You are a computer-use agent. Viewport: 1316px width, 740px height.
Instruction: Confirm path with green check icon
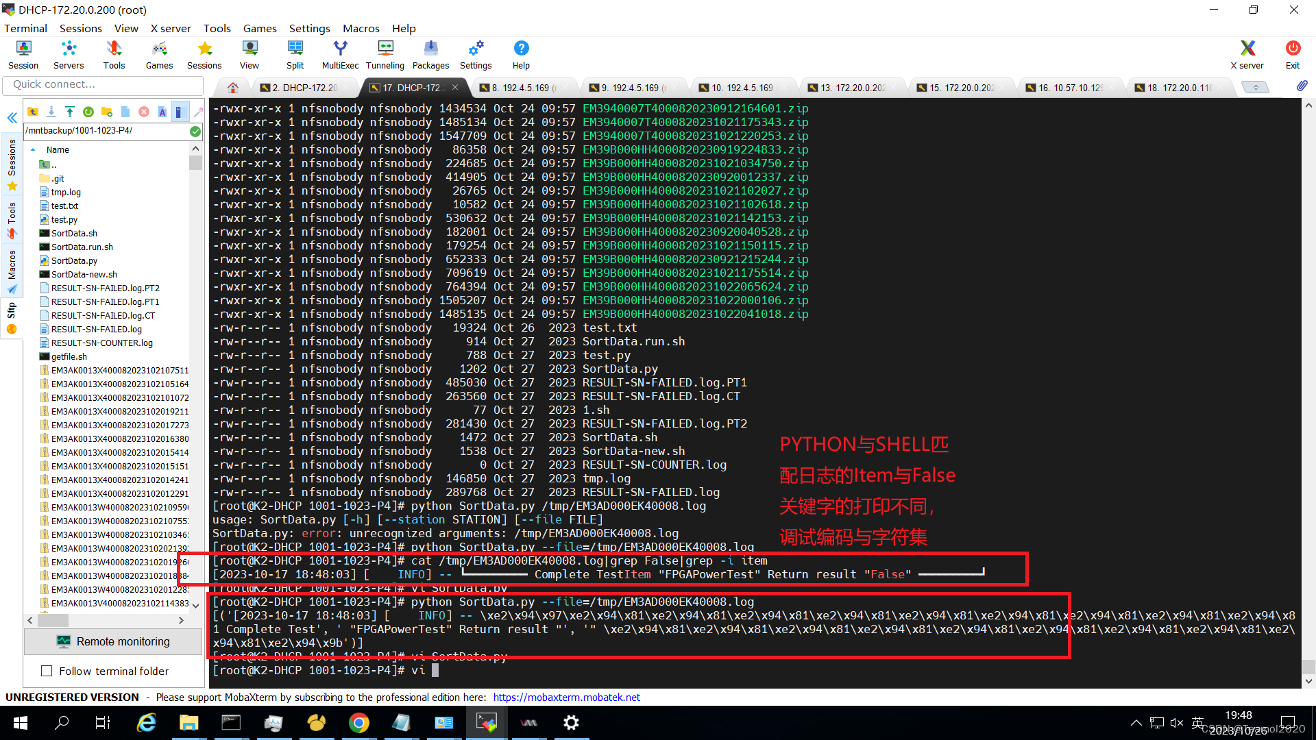(x=195, y=131)
